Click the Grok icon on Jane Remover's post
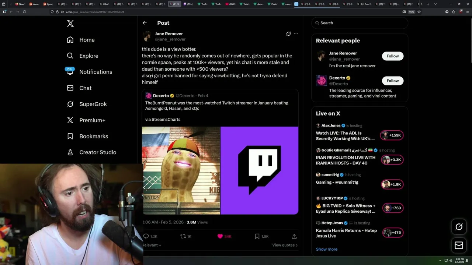Image resolution: width=472 pixels, height=265 pixels. point(288,34)
